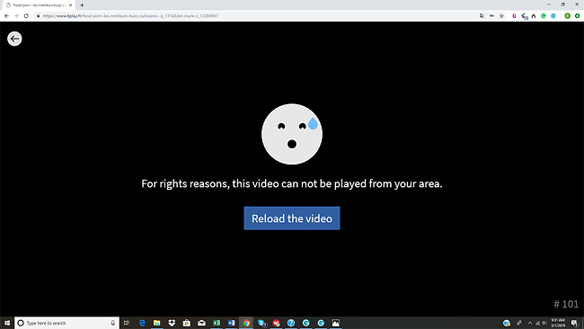
Task: Click the translate page icon in address bar
Action: click(482, 15)
